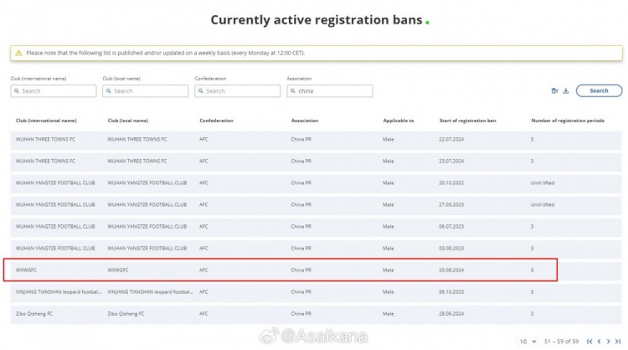Open the rows-per-page dropdown showing 10
This screenshot has width=628, height=350.
(x=528, y=342)
